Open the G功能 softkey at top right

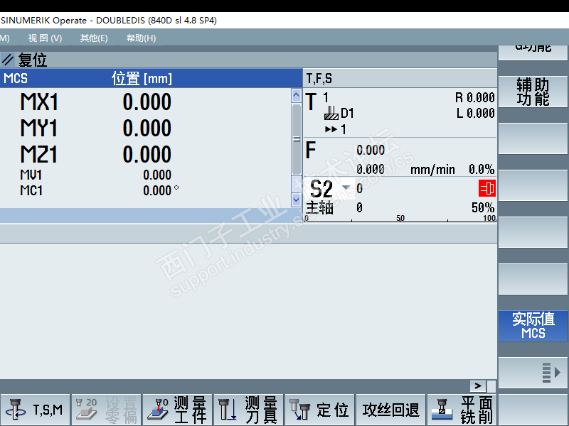click(533, 52)
